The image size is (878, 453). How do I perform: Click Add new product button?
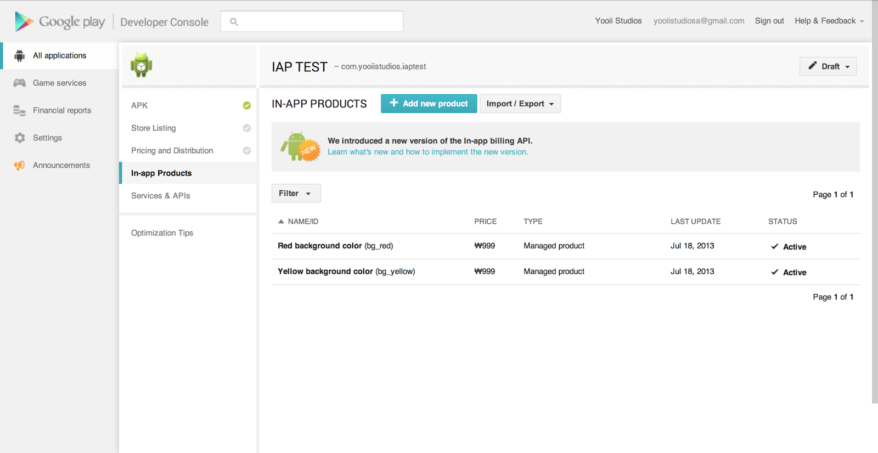tap(429, 104)
